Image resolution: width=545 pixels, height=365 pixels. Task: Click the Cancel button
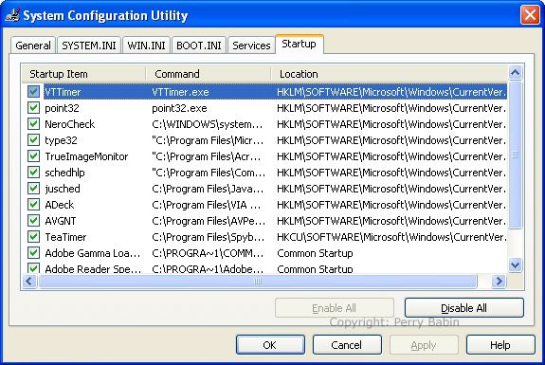[x=347, y=345]
